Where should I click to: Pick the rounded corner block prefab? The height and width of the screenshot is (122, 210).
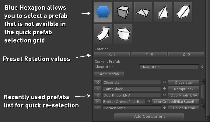pyautogui.click(x=123, y=34)
